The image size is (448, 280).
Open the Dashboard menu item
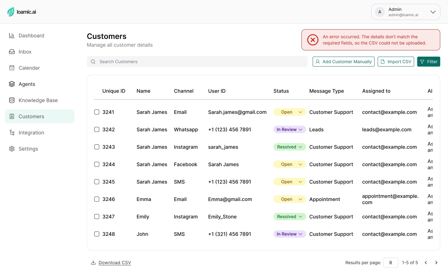pyautogui.click(x=40, y=35)
